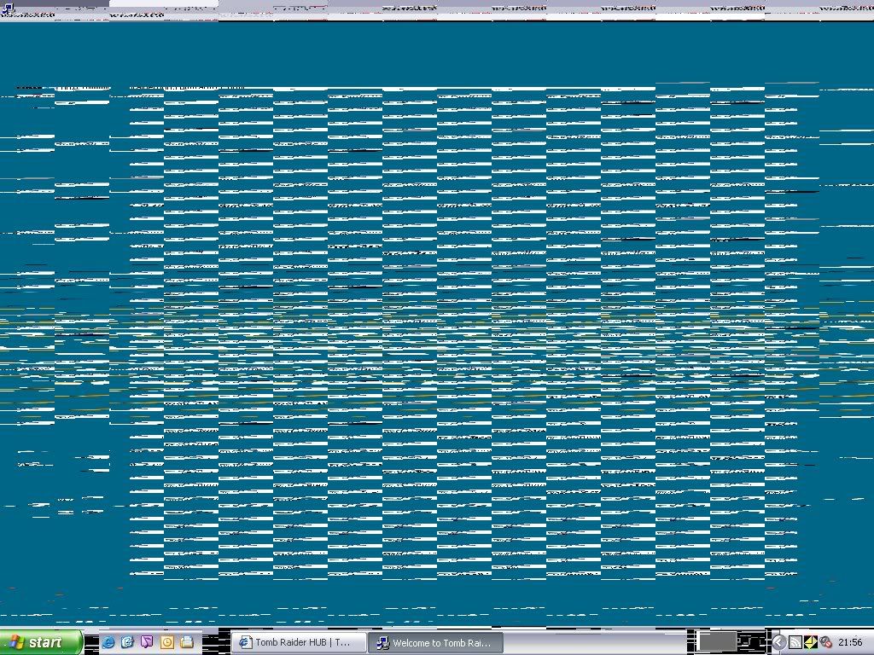The width and height of the screenshot is (874, 655).
Task: Launch Internet Explorer from Quick Launch
Action: point(108,642)
